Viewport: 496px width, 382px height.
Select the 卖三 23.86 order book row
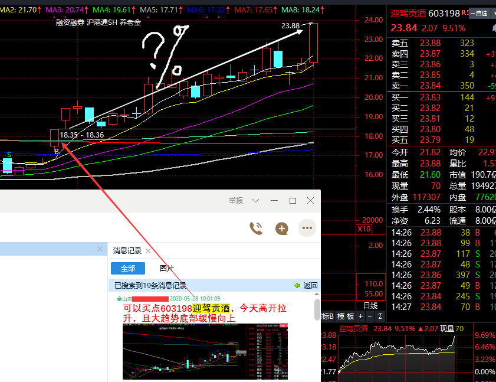click(x=441, y=64)
